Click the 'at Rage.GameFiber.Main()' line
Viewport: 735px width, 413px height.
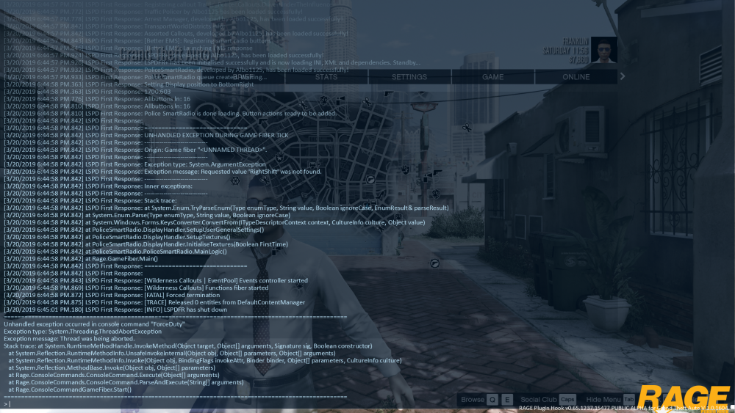tap(81, 259)
